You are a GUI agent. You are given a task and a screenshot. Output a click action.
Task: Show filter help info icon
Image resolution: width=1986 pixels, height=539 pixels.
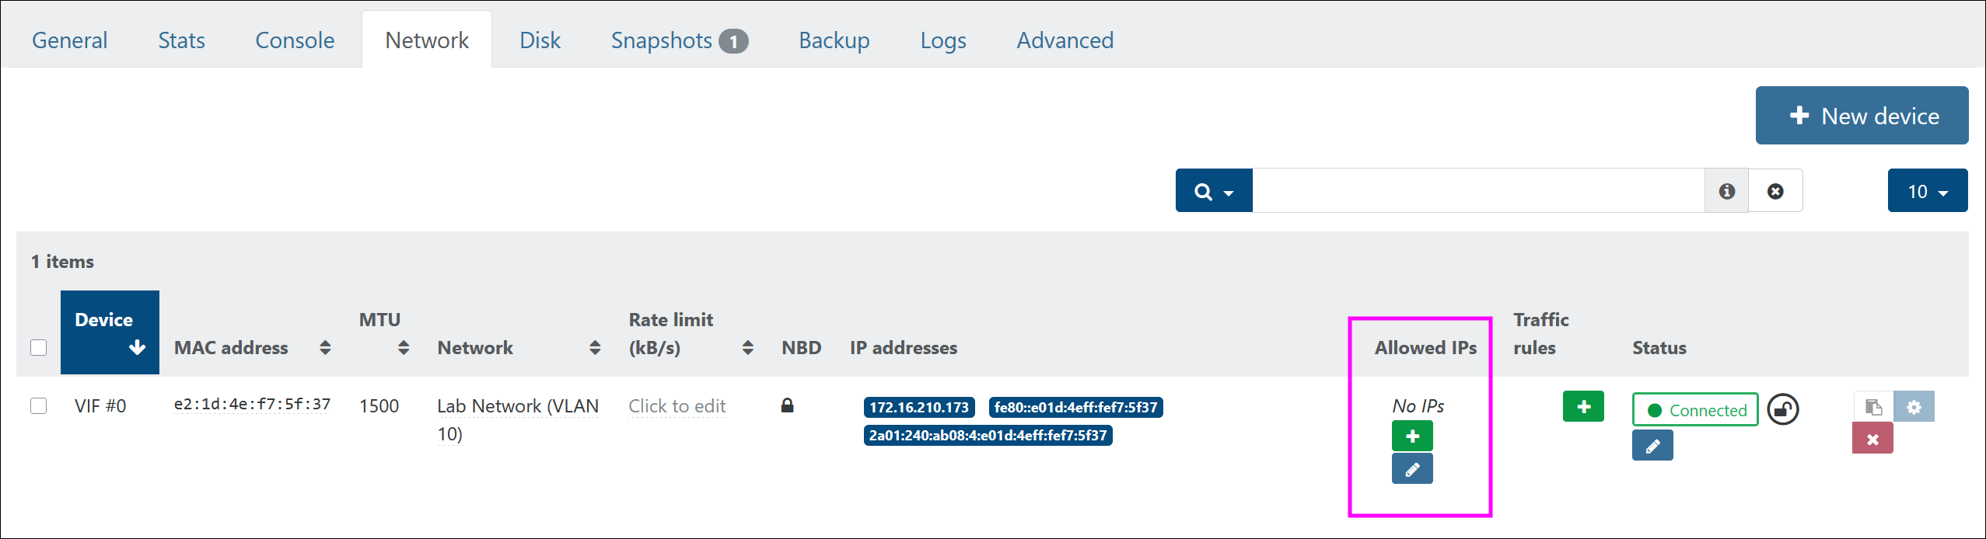pyautogui.click(x=1726, y=191)
